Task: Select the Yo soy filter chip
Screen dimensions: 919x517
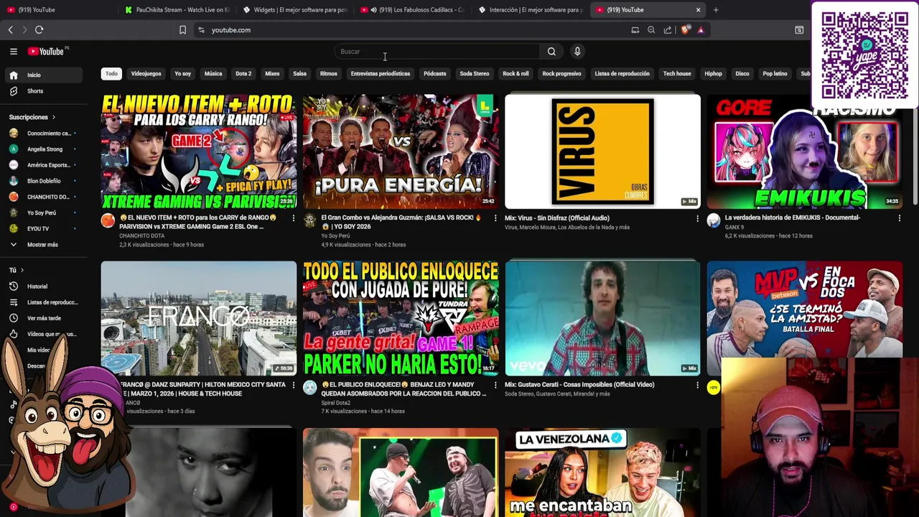Action: [182, 74]
